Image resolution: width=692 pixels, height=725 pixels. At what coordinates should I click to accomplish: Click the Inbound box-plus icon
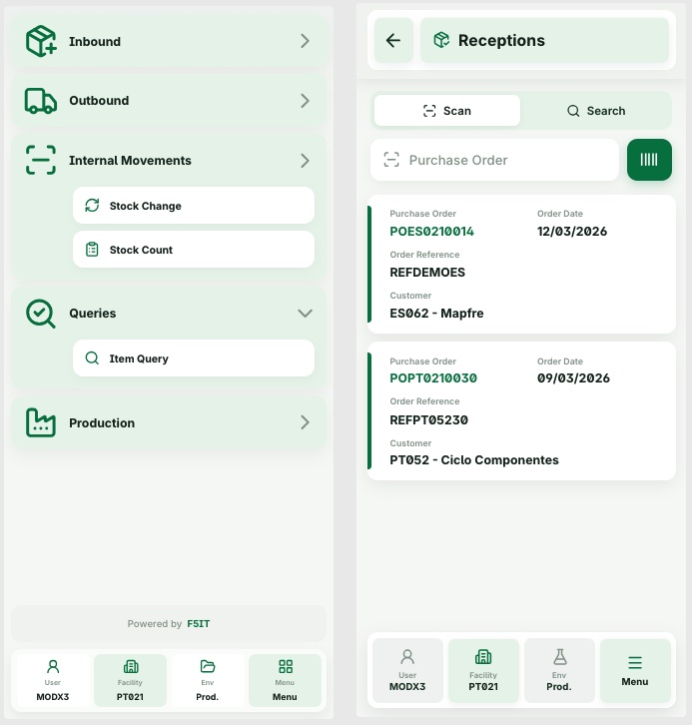(41, 41)
